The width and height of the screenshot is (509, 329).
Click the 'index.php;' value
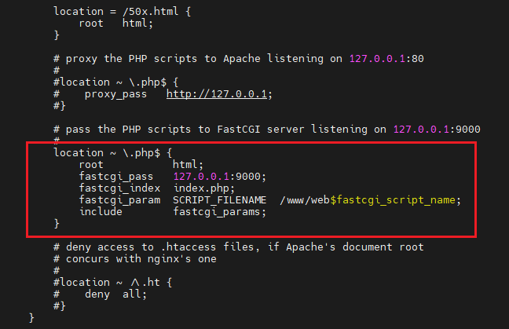coord(204,188)
